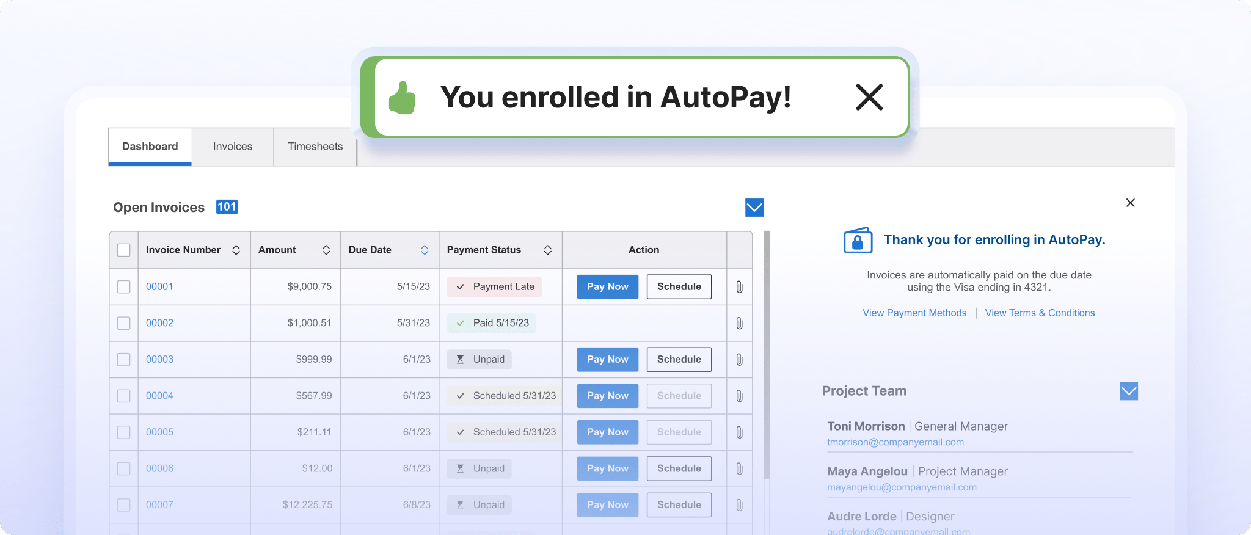
Task: Open attachment for invoice 00004
Action: (739, 396)
